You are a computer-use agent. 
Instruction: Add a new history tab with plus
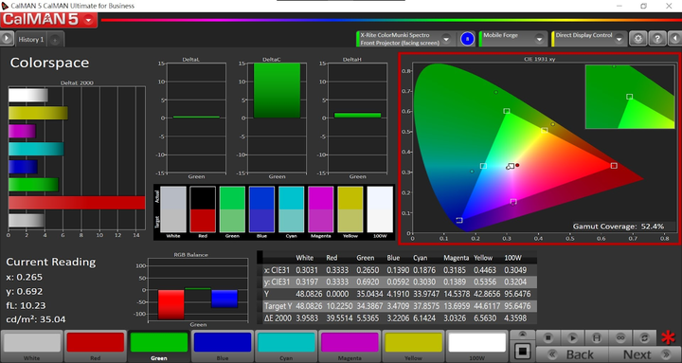[55, 40]
